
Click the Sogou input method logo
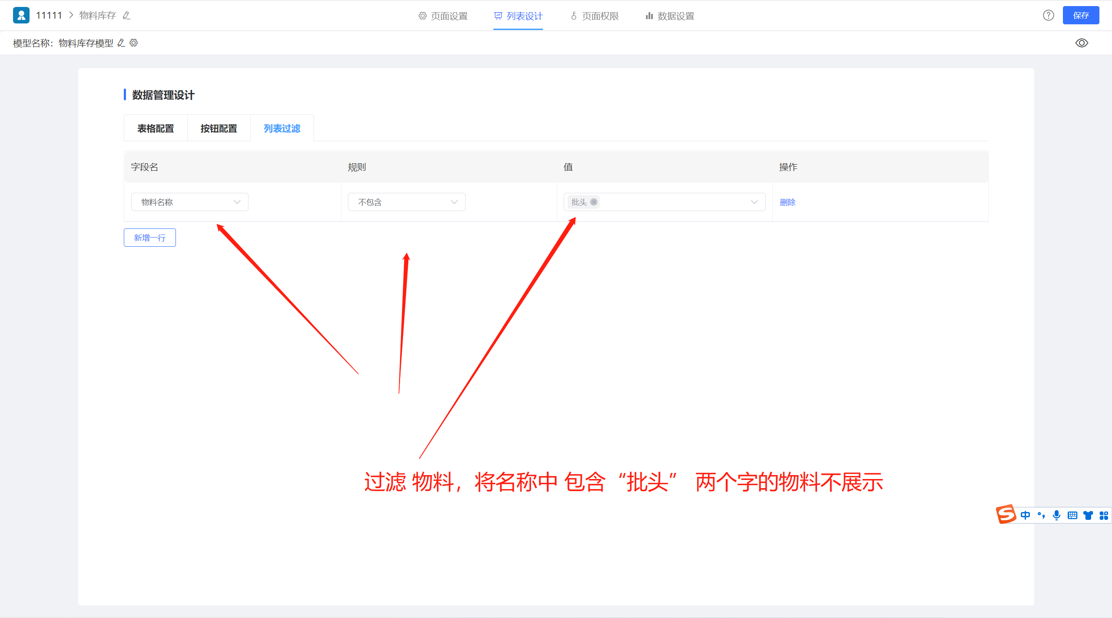[1006, 514]
